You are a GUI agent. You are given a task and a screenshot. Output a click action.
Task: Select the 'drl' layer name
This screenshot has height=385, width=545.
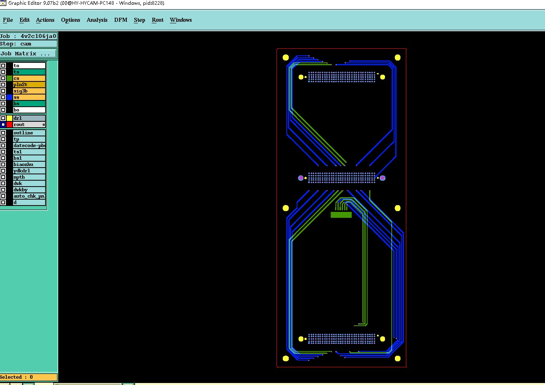pos(29,118)
